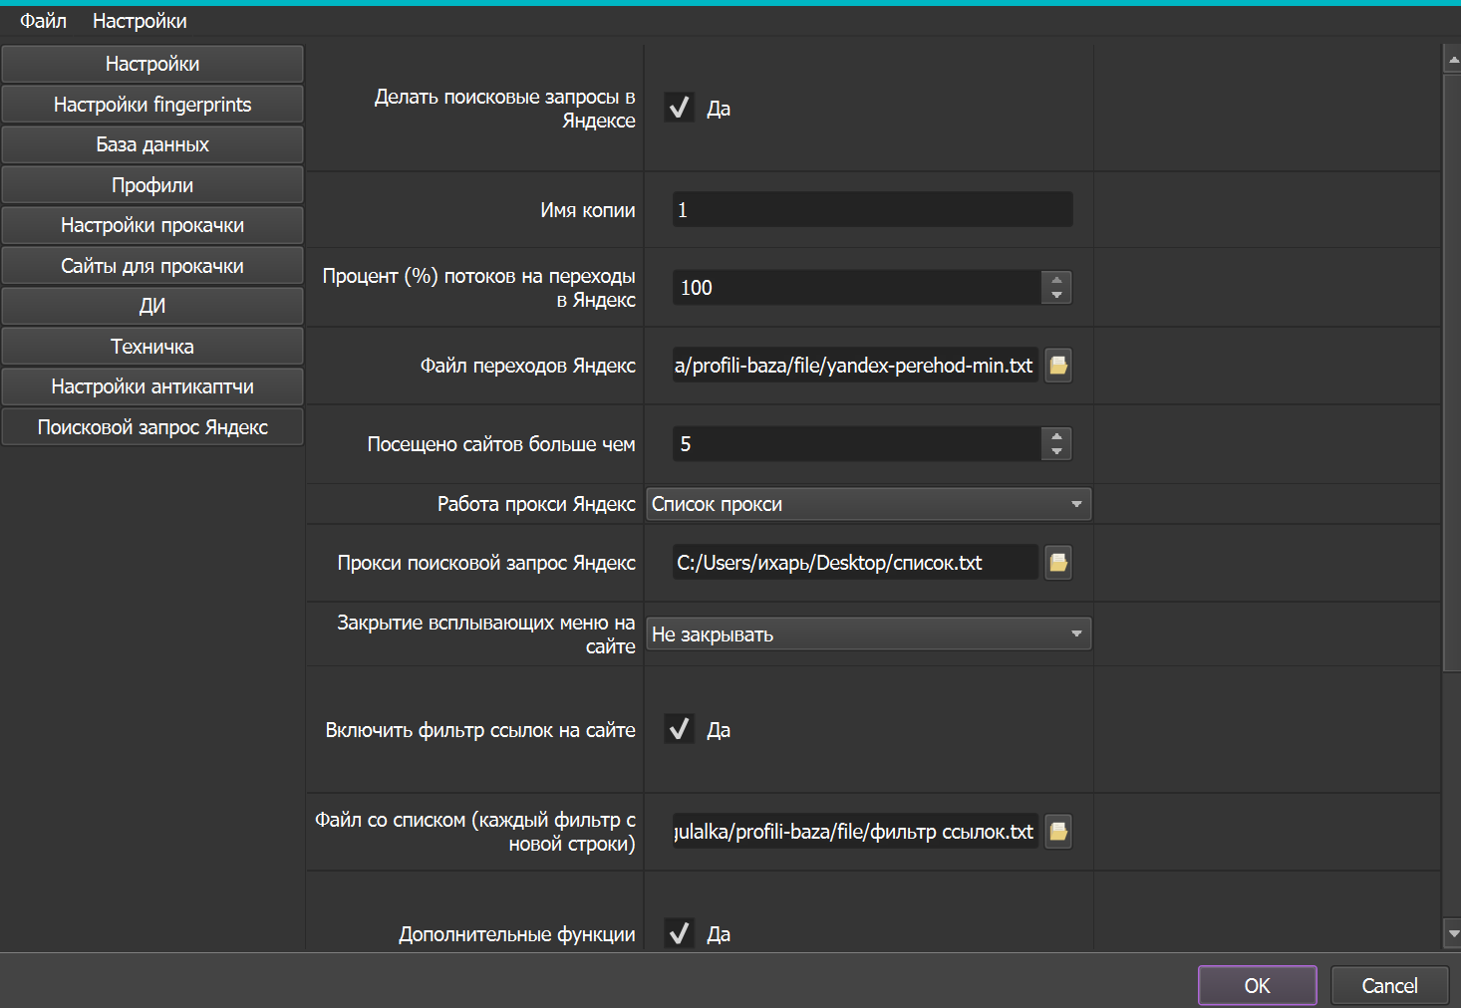Browse for Файл переходов Яндекс file

[1058, 366]
